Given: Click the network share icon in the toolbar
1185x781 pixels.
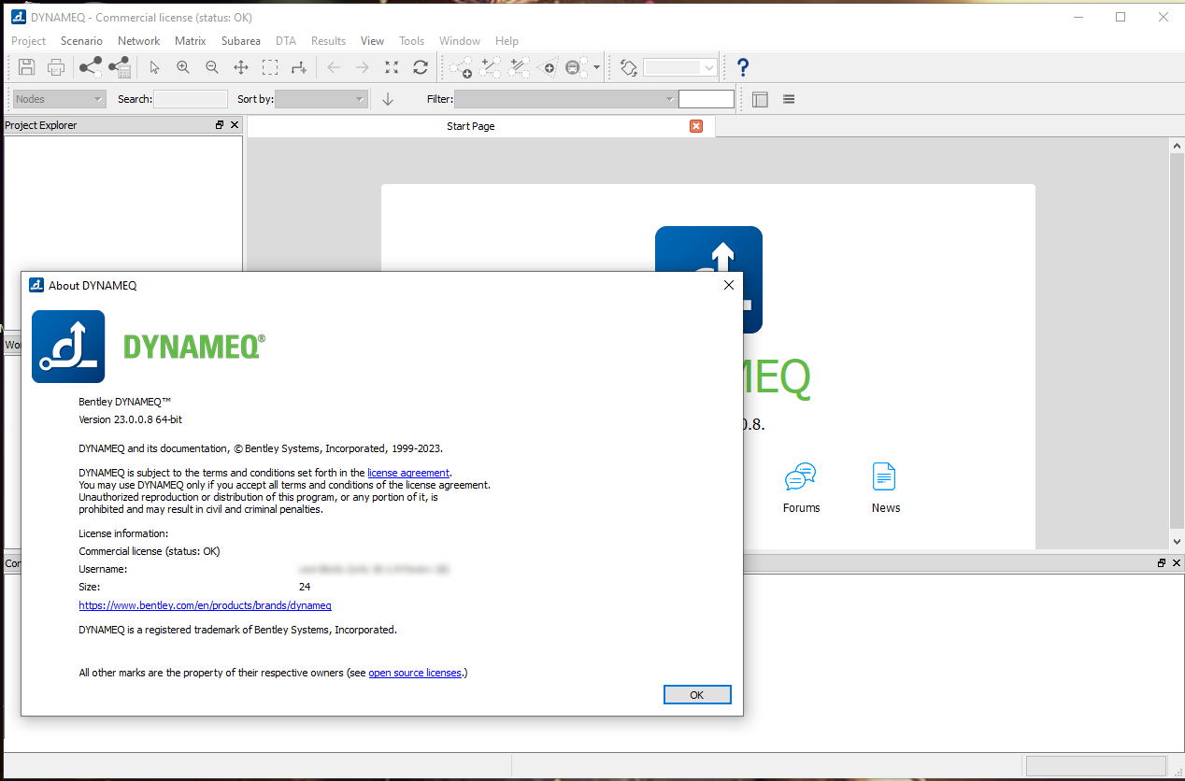Looking at the screenshot, I should (91, 67).
